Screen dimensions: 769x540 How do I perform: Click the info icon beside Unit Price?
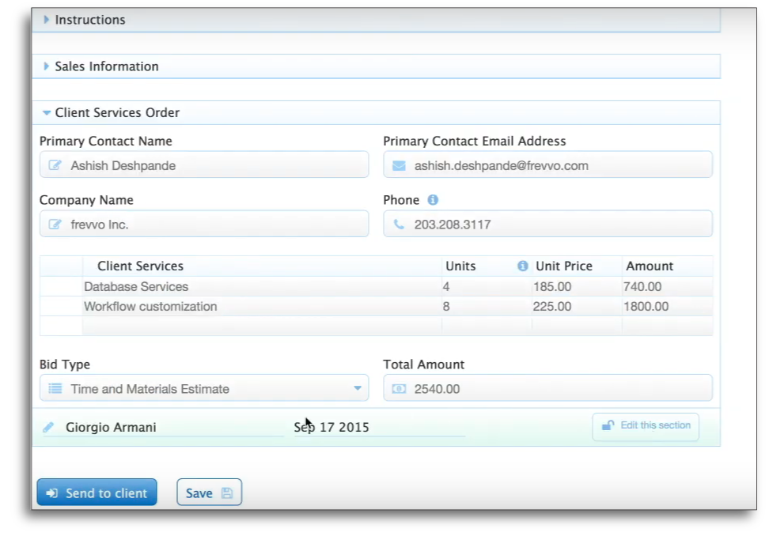[x=523, y=266]
